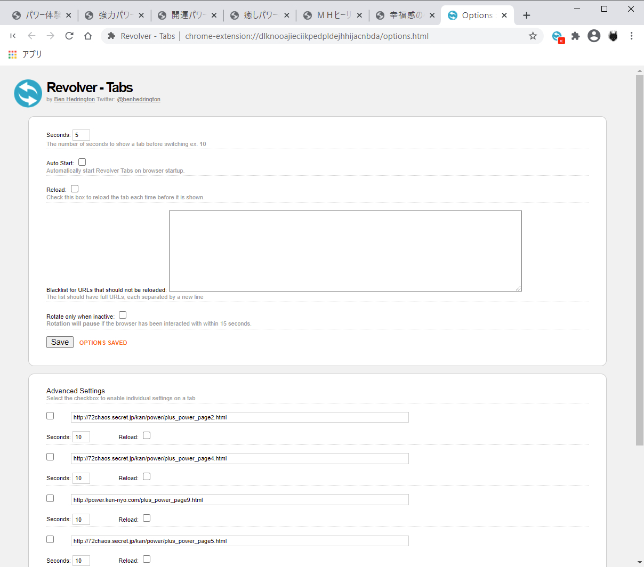Image resolution: width=644 pixels, height=567 pixels.
Task: Check the box for plus_power_page2.html URL
Action: coord(50,416)
